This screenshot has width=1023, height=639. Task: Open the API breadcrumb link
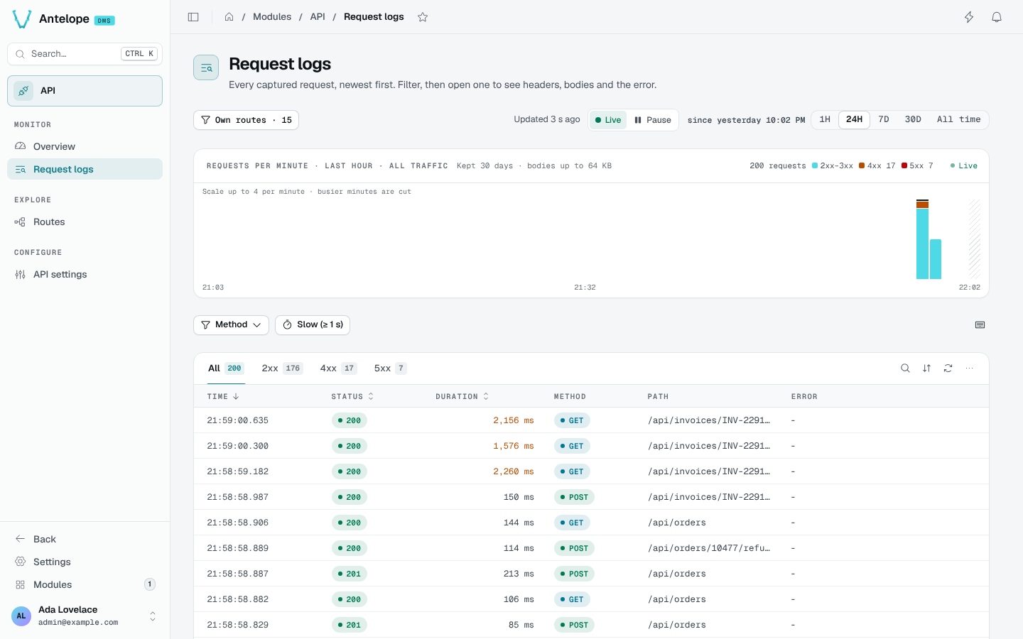point(318,17)
